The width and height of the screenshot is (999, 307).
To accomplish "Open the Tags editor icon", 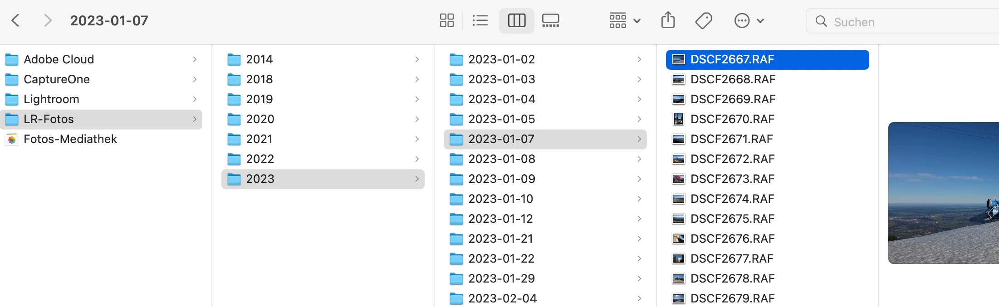I will coord(704,20).
